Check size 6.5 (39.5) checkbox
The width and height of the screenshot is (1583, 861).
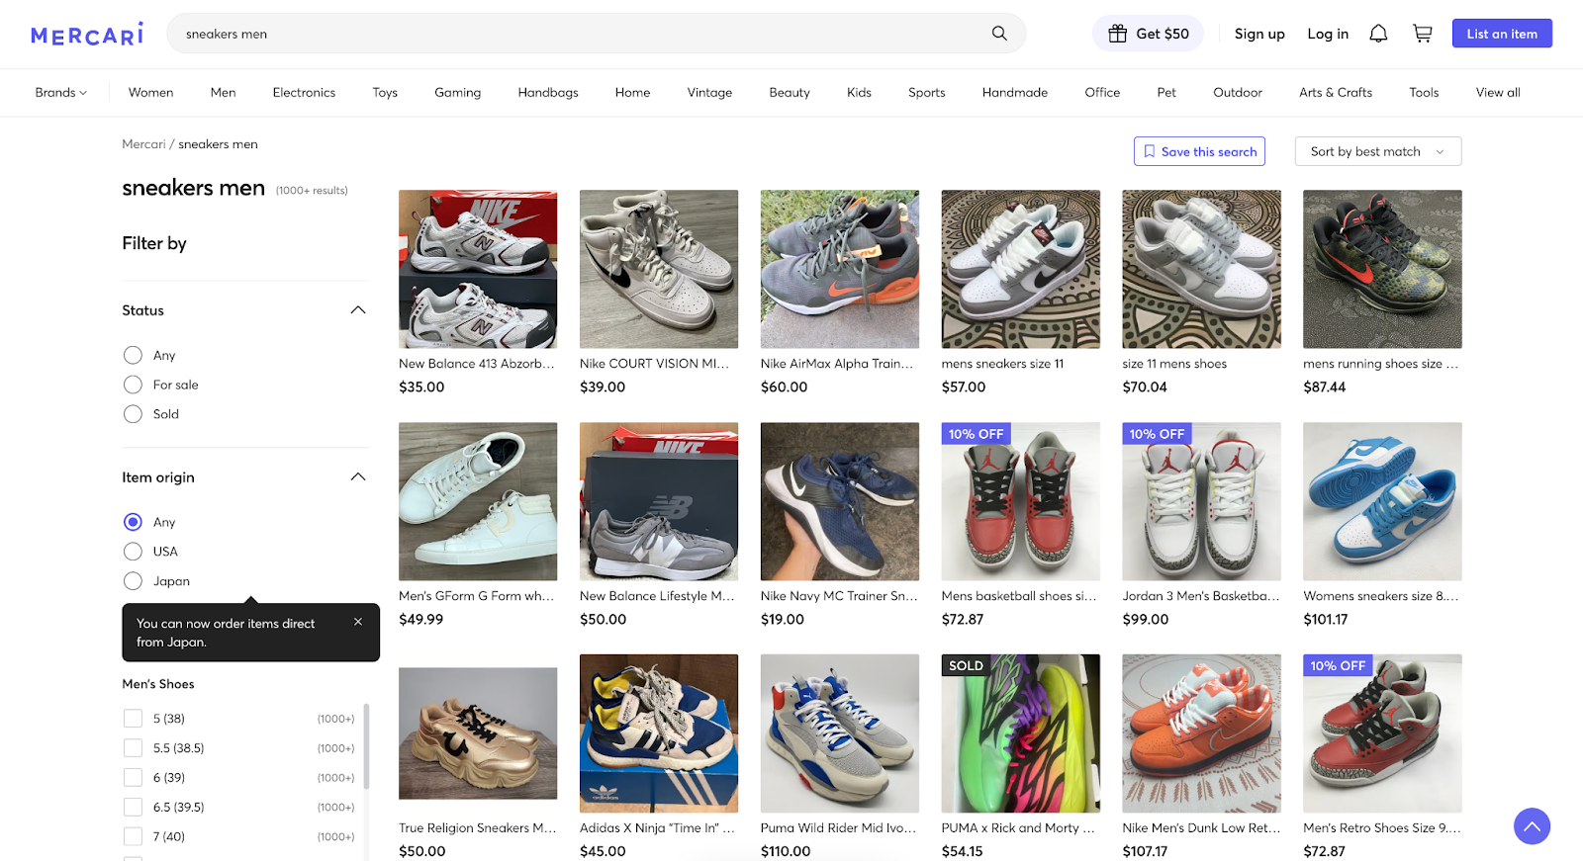pyautogui.click(x=133, y=808)
